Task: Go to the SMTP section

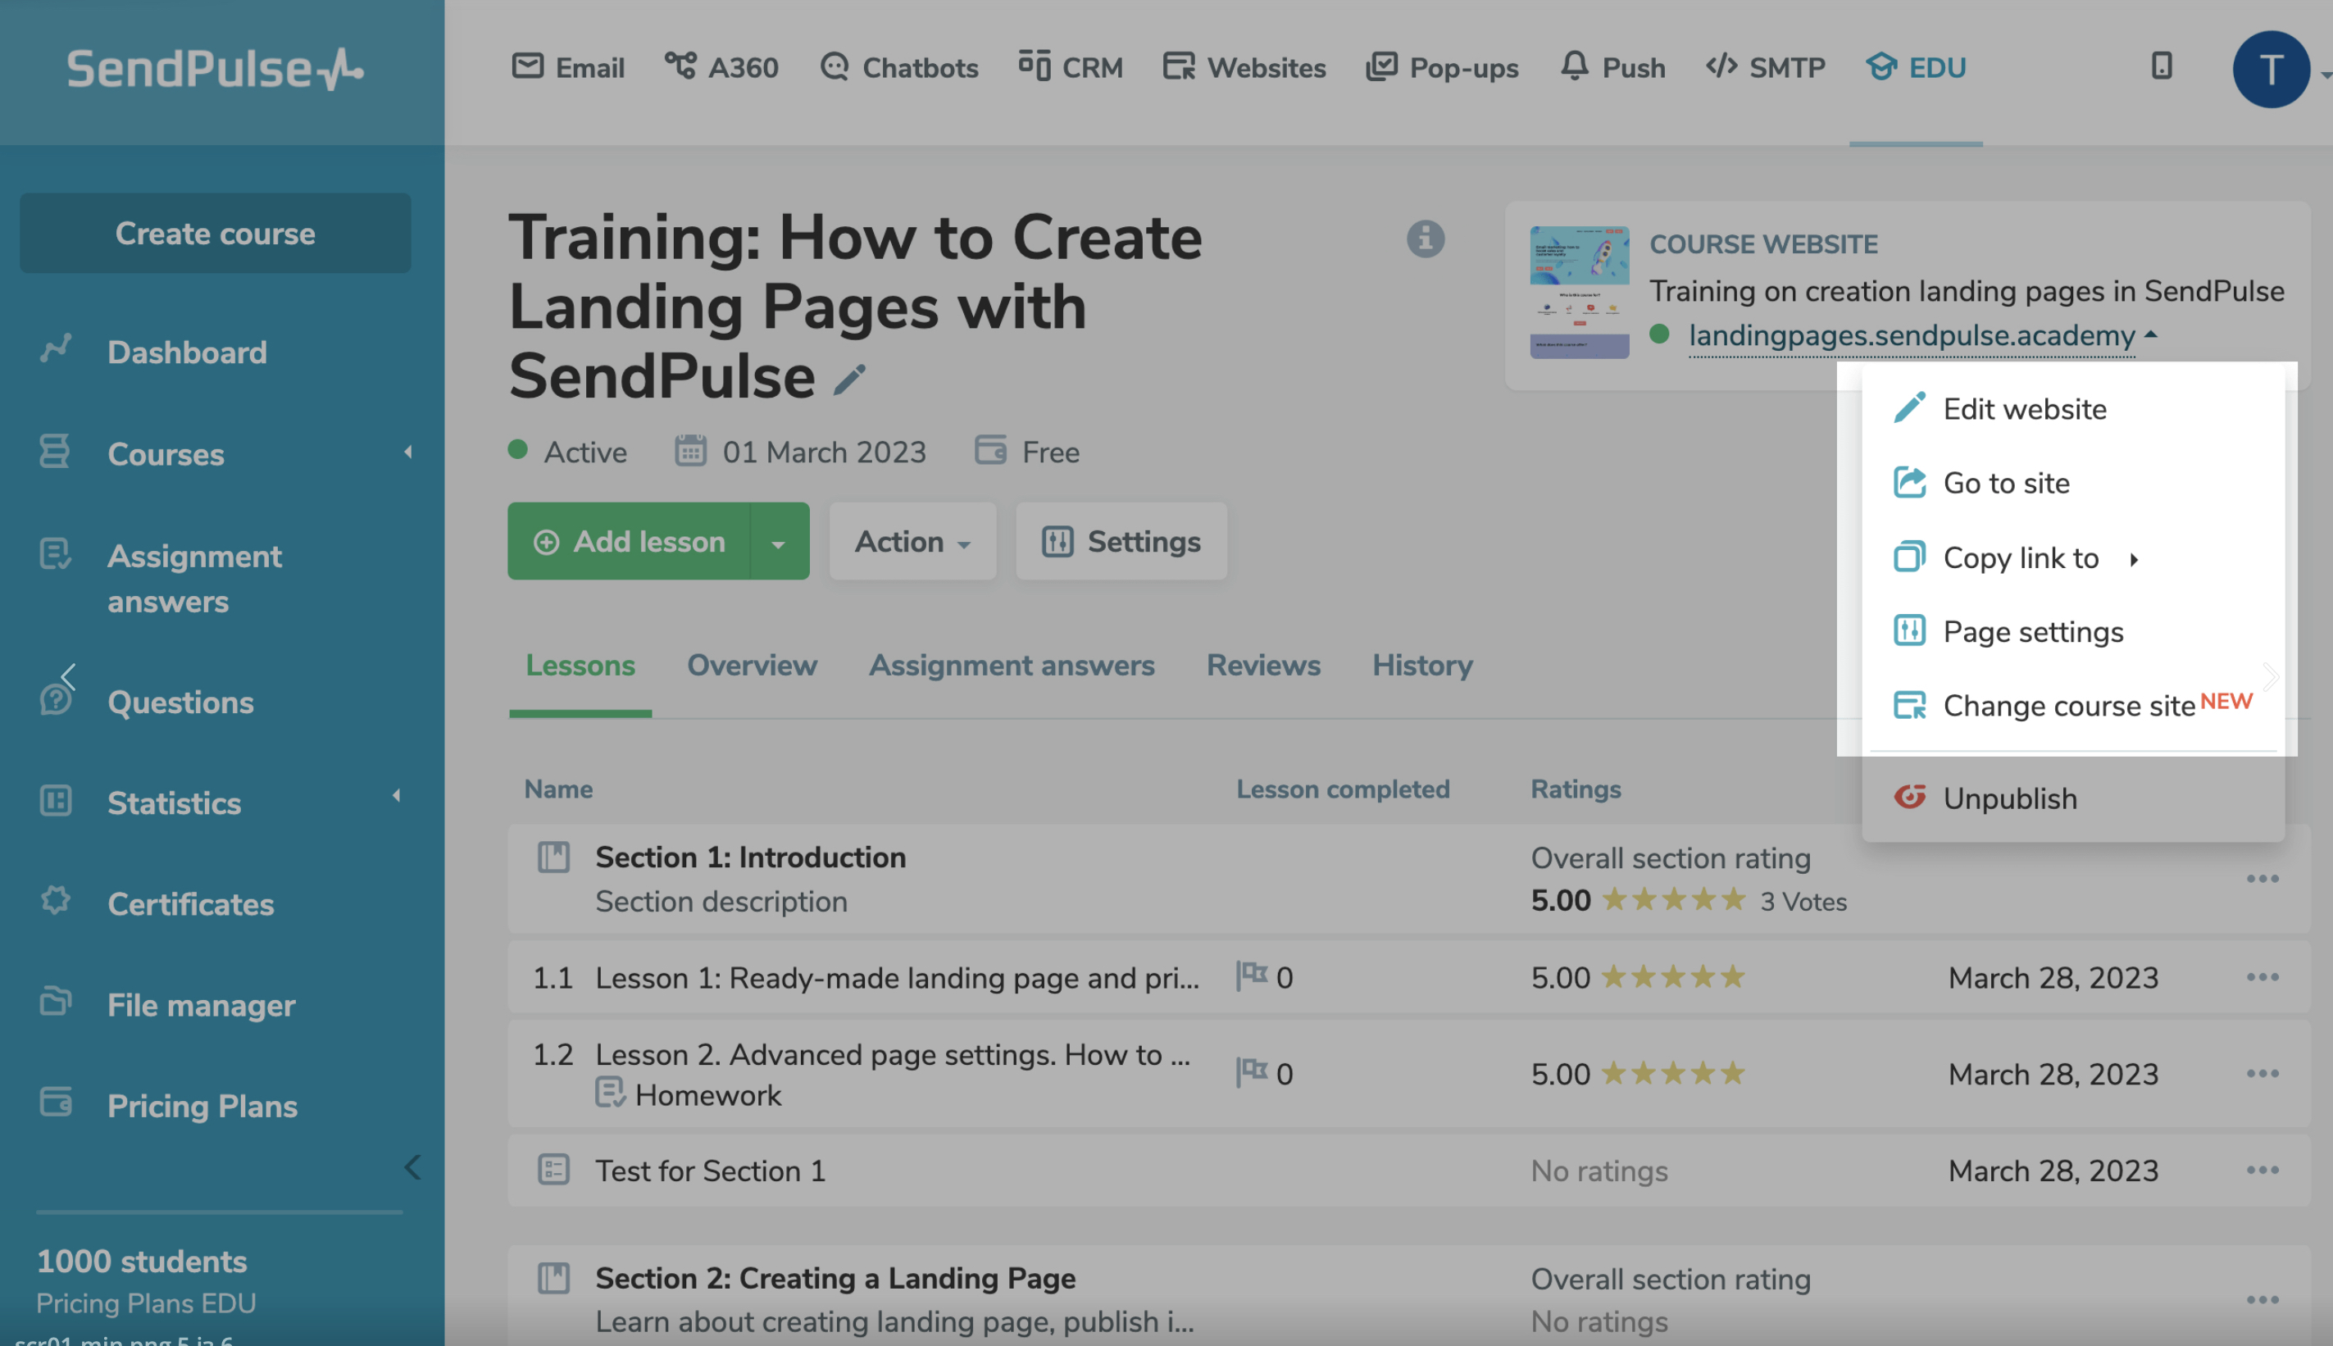Action: [x=1766, y=67]
